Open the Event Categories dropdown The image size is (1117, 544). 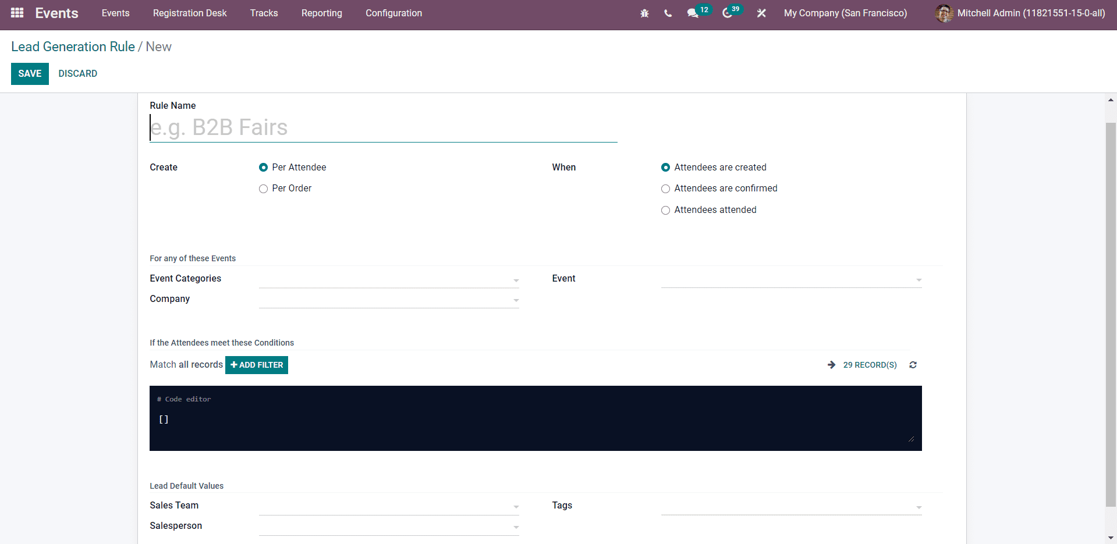pos(516,280)
